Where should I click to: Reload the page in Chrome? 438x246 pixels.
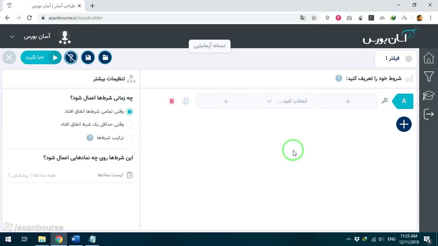pyautogui.click(x=29, y=18)
